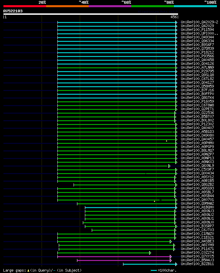This screenshot has width=220, height=273.
Task: Click the UniRef100_Q6XNL9 label
Action: 197,166
